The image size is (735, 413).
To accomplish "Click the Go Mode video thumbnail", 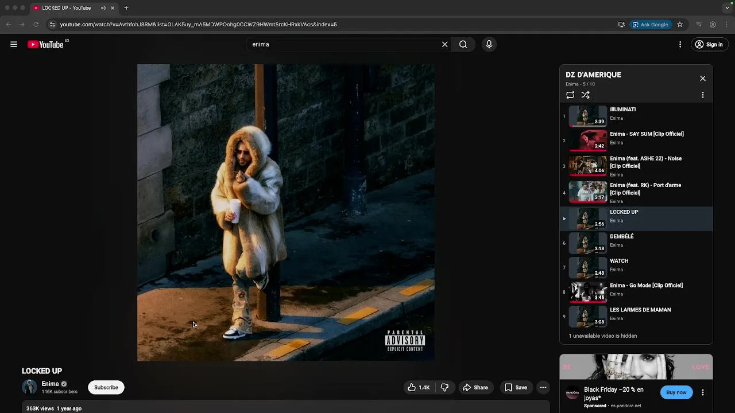I will [587, 292].
